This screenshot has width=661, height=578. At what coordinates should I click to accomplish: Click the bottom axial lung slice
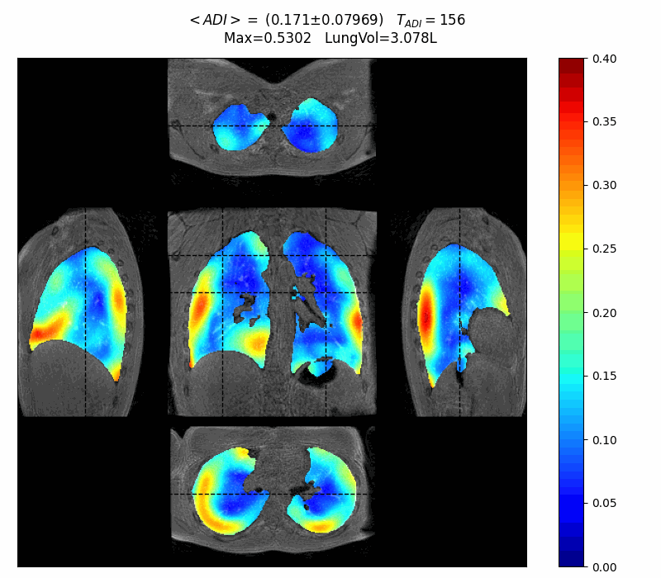272,489
